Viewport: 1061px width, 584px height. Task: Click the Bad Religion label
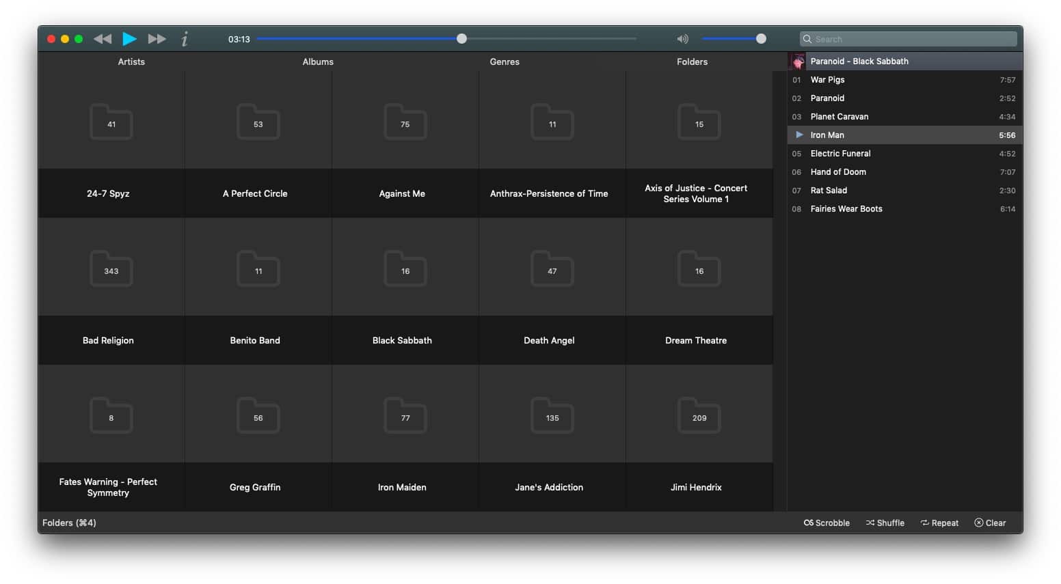click(108, 340)
